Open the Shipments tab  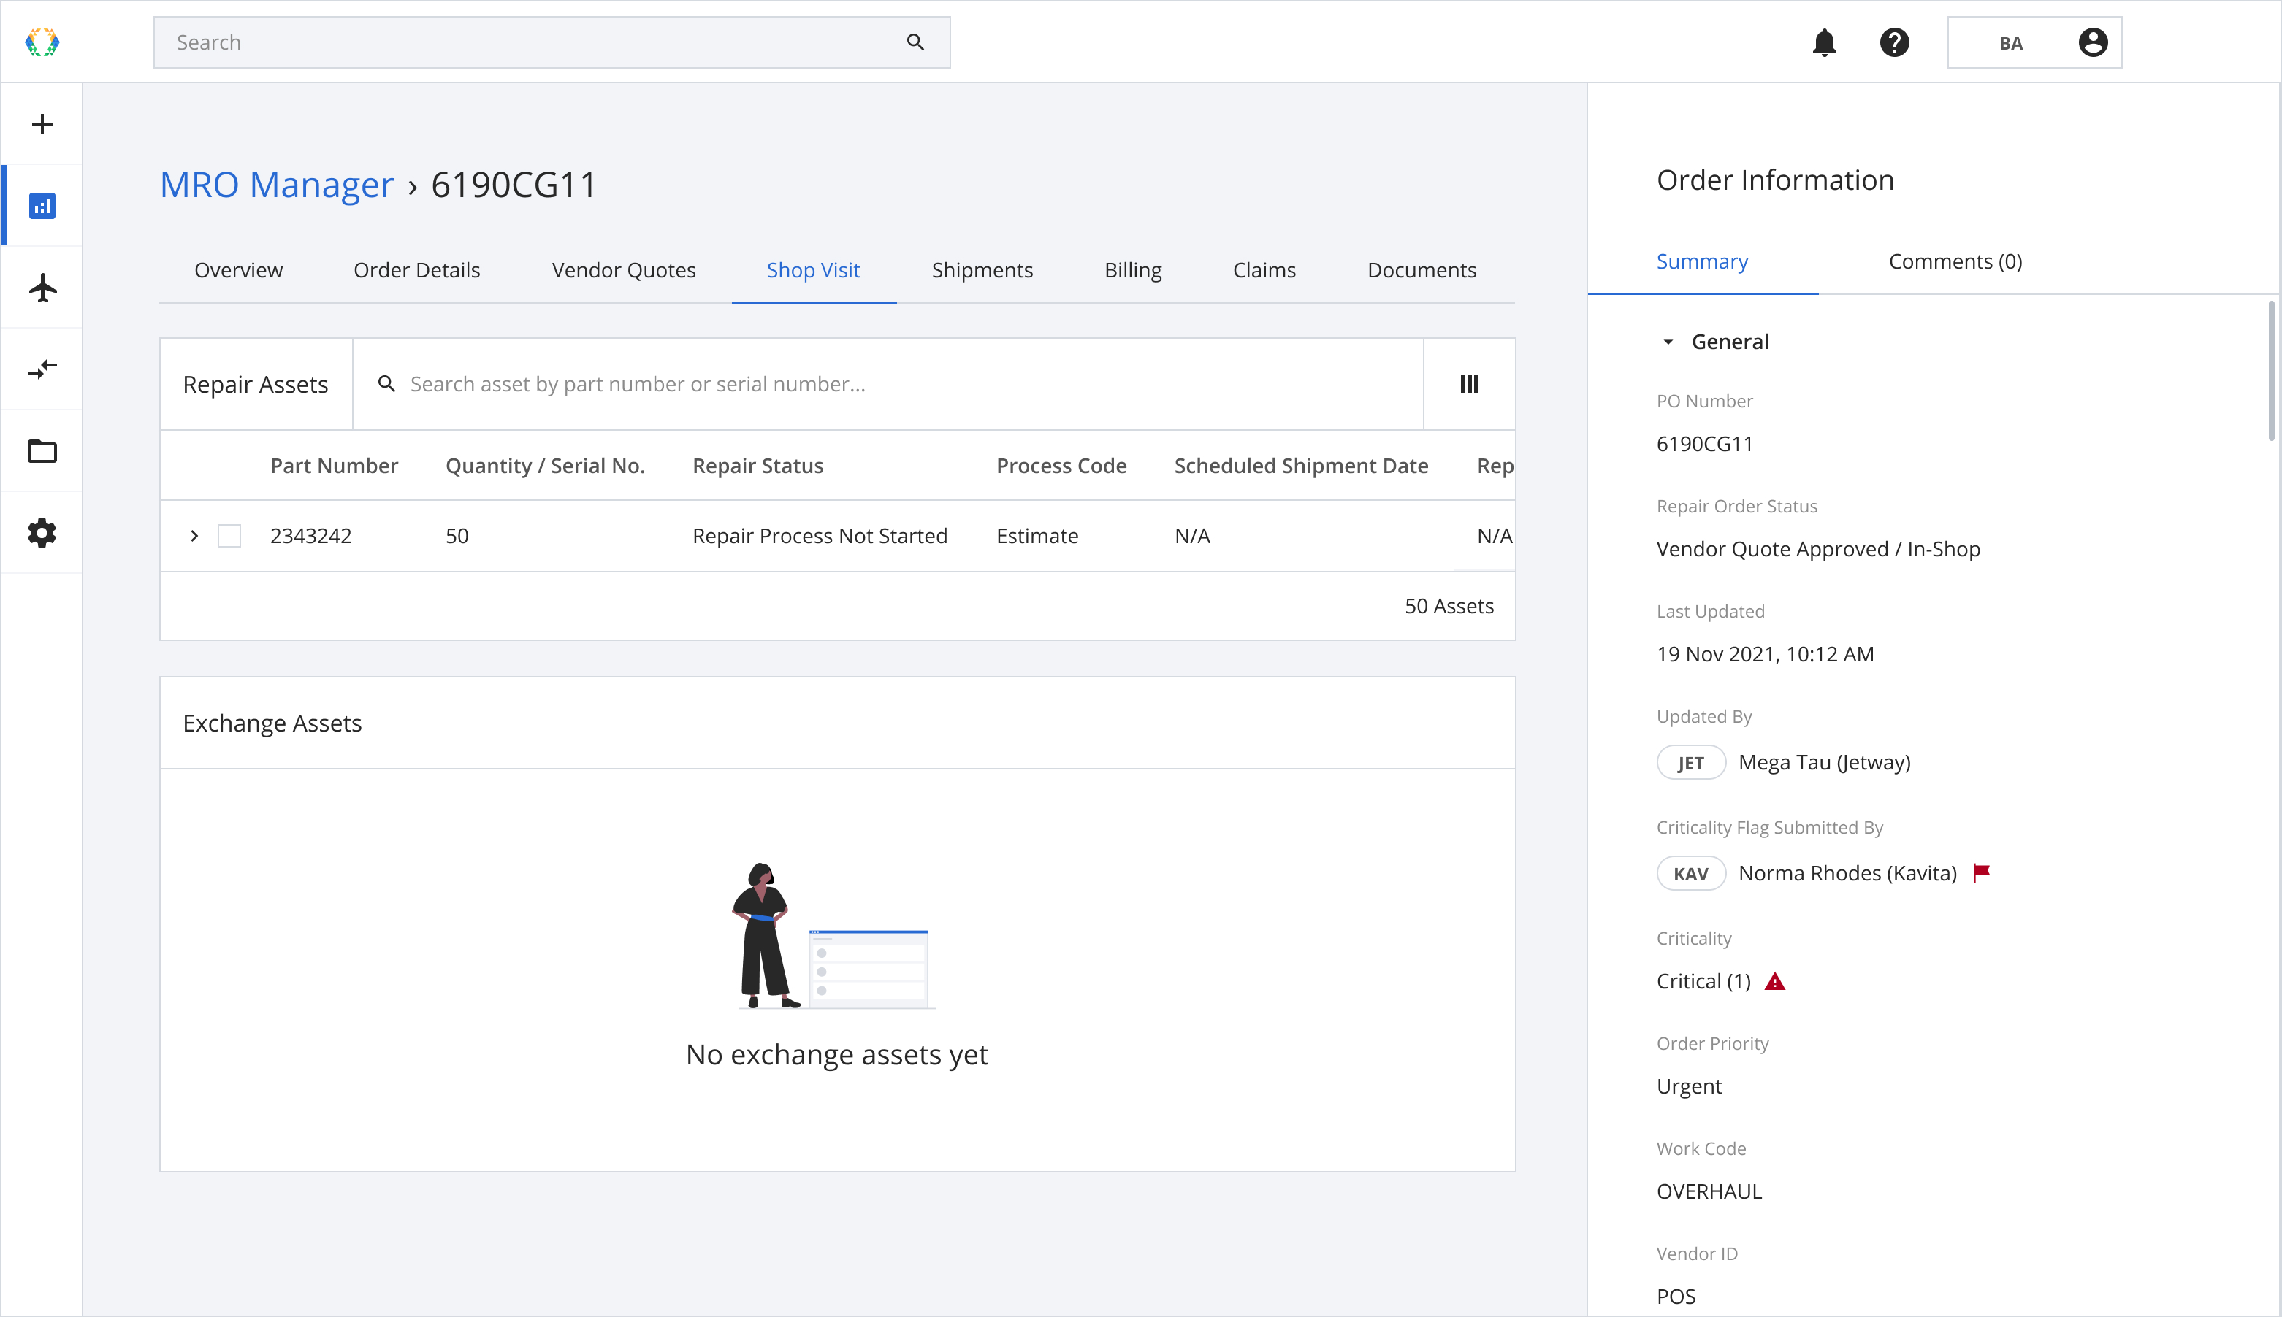pyautogui.click(x=982, y=269)
